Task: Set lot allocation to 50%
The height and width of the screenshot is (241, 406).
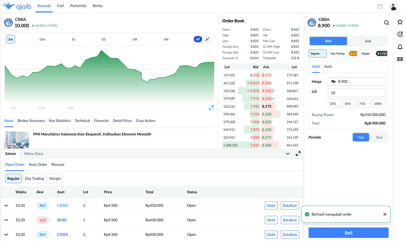Action: pos(349,104)
